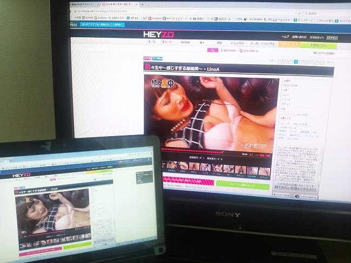Click the ログイン button
This screenshot has height=263, width=351.
pos(332,38)
